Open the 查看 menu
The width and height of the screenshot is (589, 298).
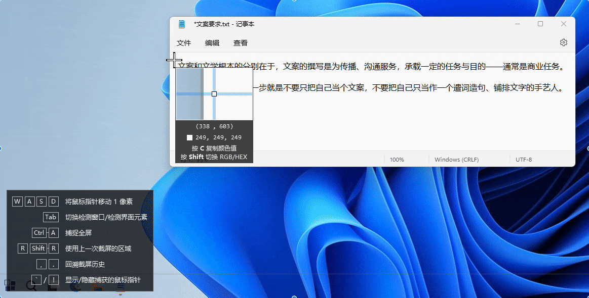240,43
